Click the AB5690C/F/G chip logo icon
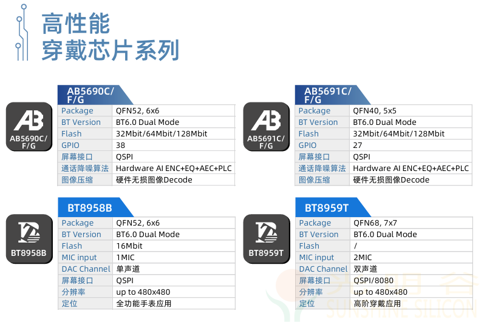 (29, 127)
